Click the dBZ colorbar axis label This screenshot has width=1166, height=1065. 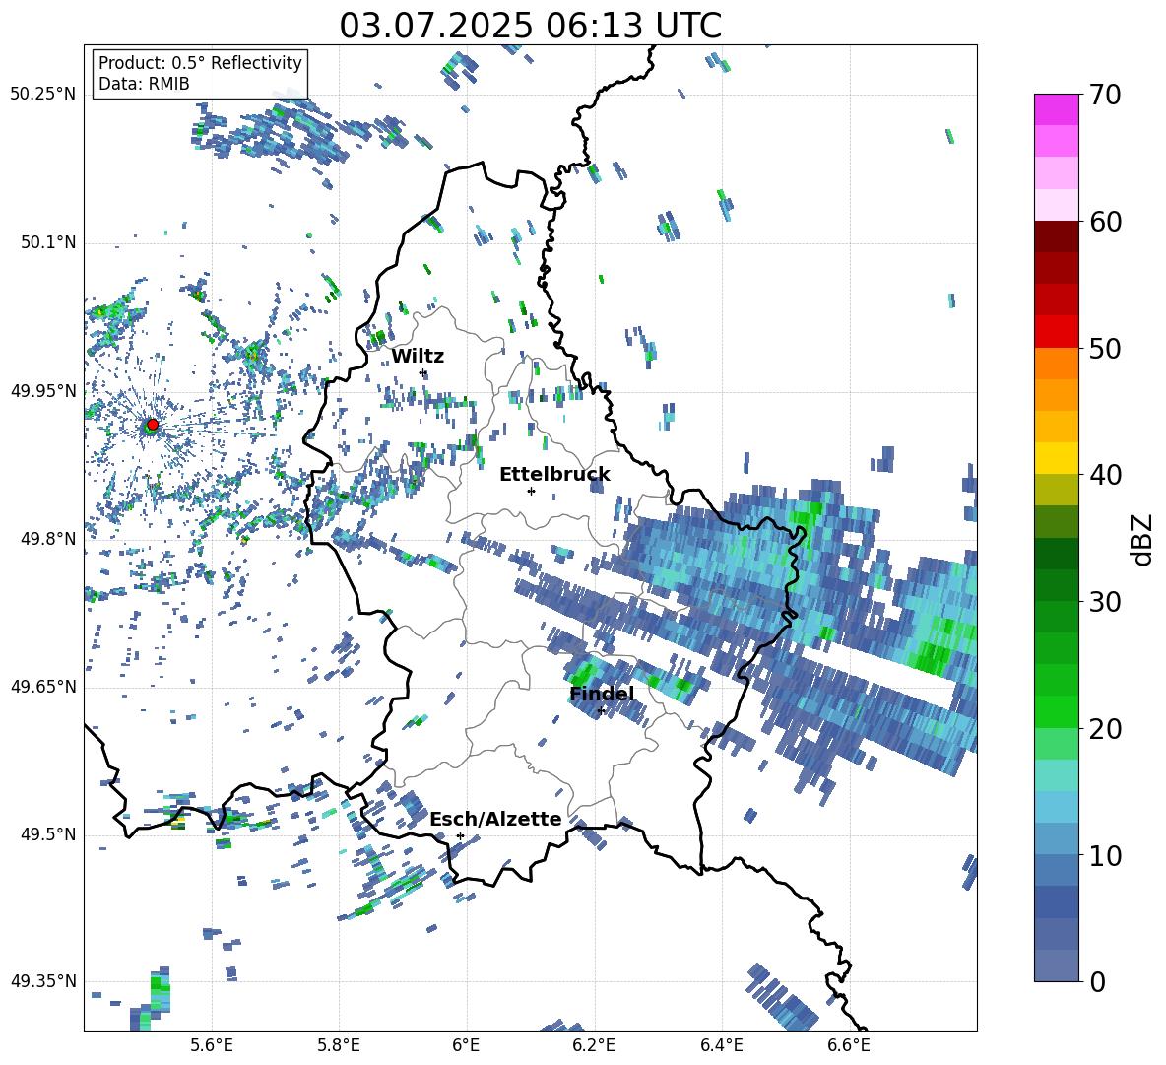(1143, 540)
